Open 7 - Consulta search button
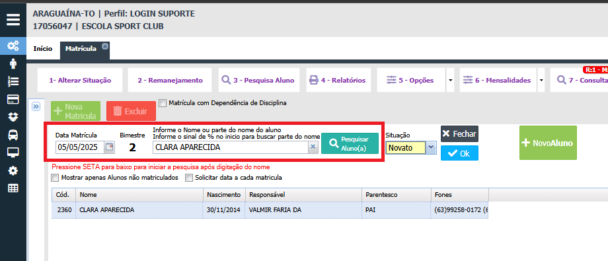This screenshot has height=261, width=608. [x=580, y=80]
